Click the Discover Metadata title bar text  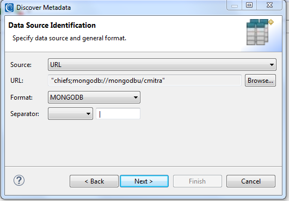tap(44, 8)
